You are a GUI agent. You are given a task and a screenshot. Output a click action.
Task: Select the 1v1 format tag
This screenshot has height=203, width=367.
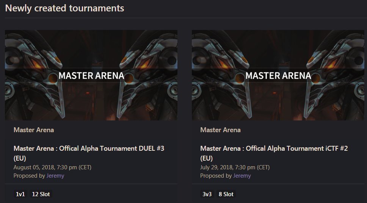coord(20,194)
